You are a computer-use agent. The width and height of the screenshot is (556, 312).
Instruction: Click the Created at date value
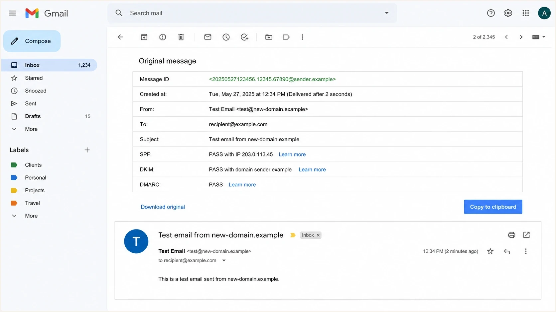[x=280, y=94]
